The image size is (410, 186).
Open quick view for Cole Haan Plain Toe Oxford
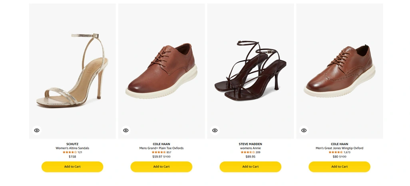(126, 131)
